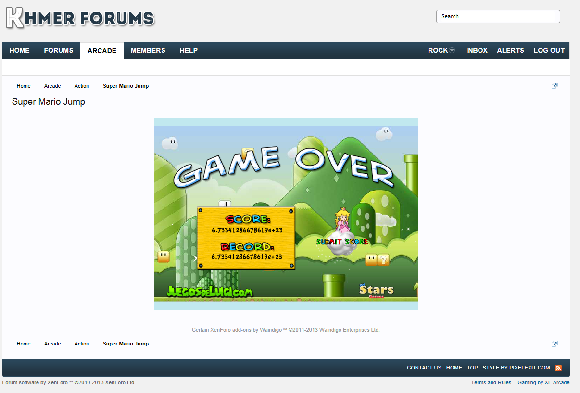Open CONTACT US in the footer
Viewport: 580px width, 393px height.
coord(424,368)
